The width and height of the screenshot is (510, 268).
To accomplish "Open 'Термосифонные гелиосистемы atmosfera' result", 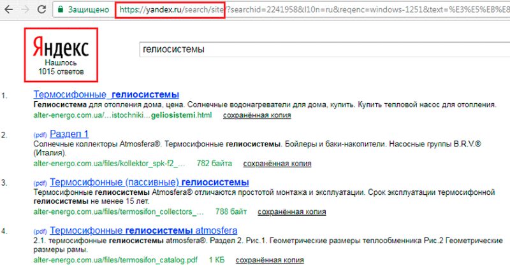I will [x=143, y=230].
